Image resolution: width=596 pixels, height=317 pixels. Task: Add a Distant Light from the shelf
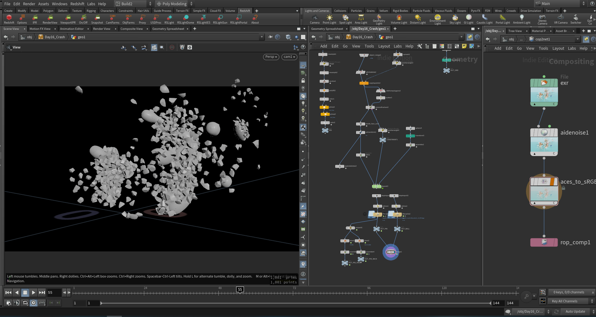click(418, 19)
